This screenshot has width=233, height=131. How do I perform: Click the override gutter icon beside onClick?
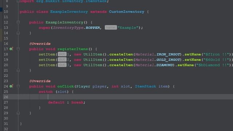tap(11, 86)
